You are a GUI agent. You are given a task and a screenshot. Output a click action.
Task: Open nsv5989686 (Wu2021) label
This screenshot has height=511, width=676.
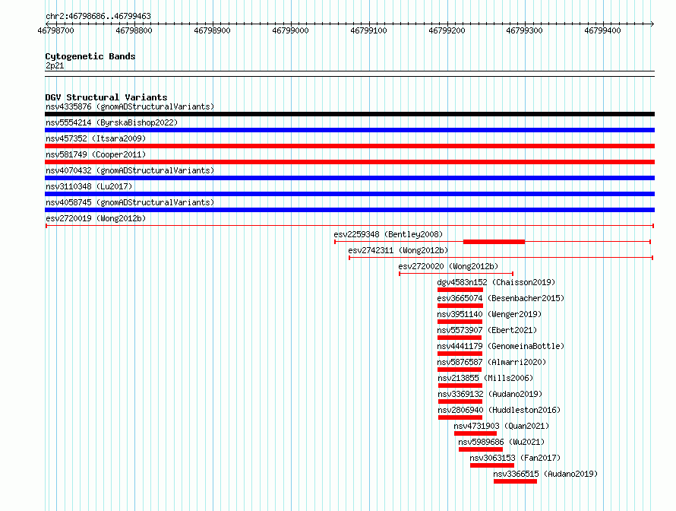[501, 442]
